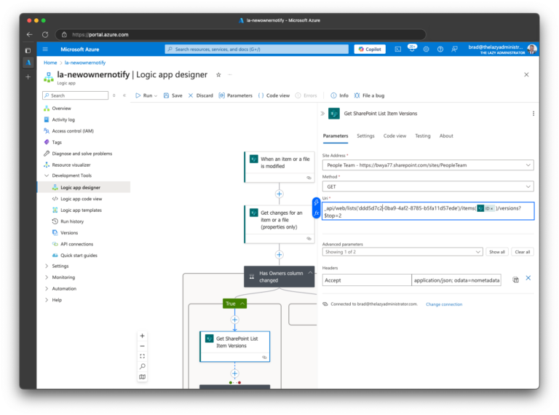The width and height of the screenshot is (559, 415).
Task: Switch to the Code view tab in panel
Action: (x=395, y=136)
